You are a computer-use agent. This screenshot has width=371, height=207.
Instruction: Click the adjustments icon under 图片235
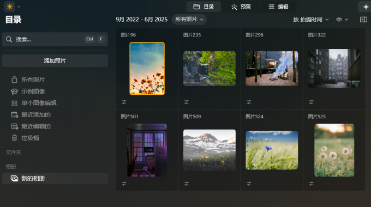click(x=187, y=102)
